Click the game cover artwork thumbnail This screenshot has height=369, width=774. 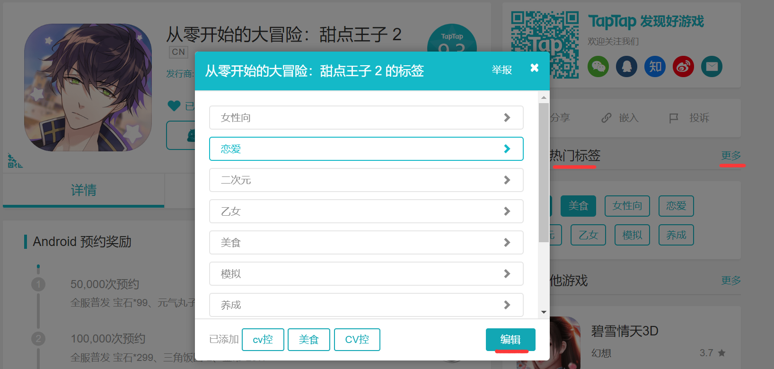(x=88, y=88)
